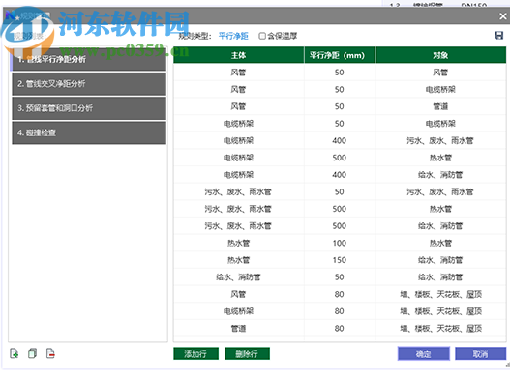
Task: Click the 删除行 button
Action: (247, 354)
